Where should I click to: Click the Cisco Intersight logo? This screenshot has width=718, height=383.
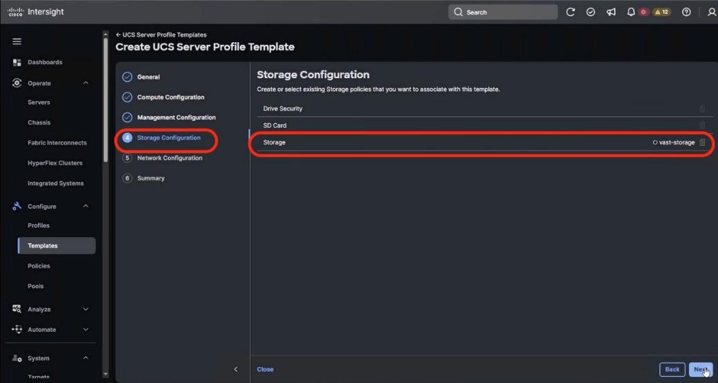coord(36,12)
